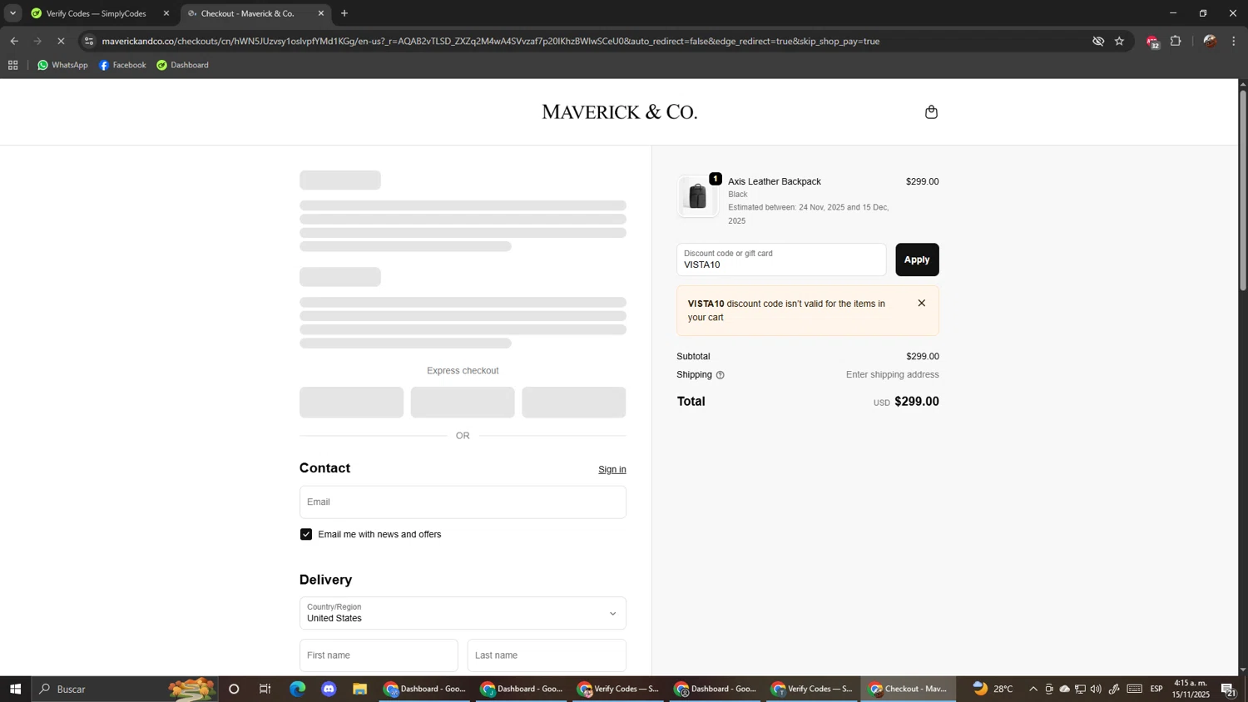Switch to first Dashboard - Goo... taskbar window

(425, 689)
